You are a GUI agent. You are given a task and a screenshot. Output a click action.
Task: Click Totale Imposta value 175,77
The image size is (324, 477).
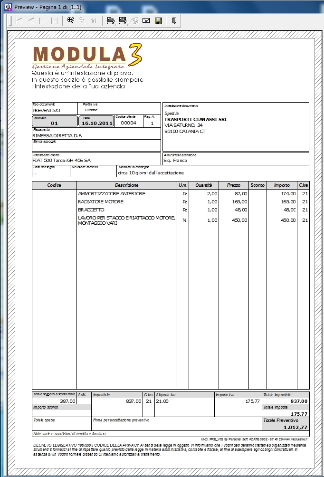[299, 414]
